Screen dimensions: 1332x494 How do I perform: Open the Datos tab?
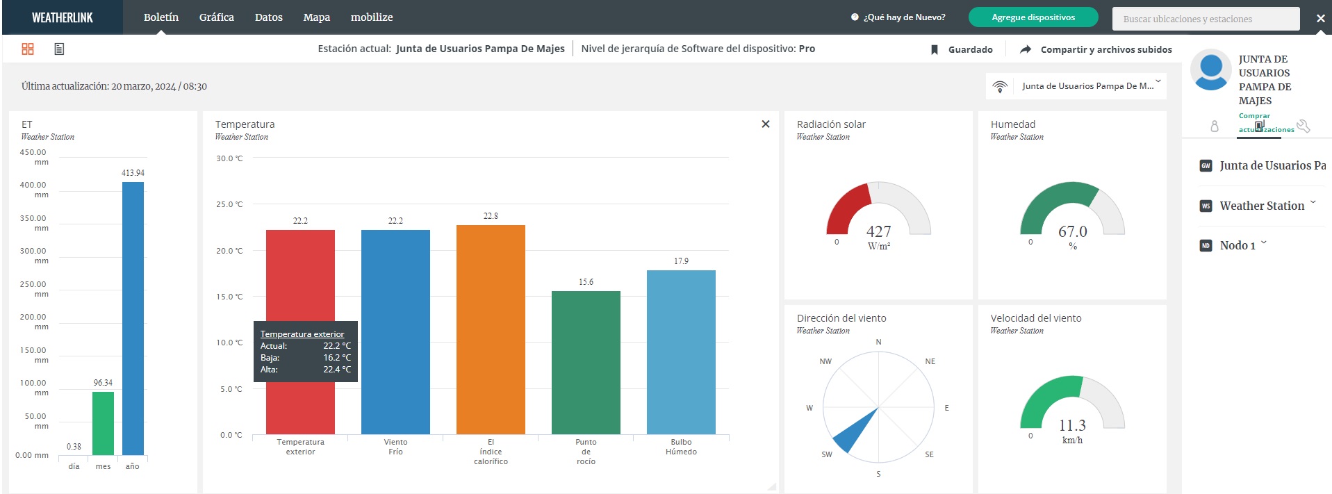[x=268, y=17]
